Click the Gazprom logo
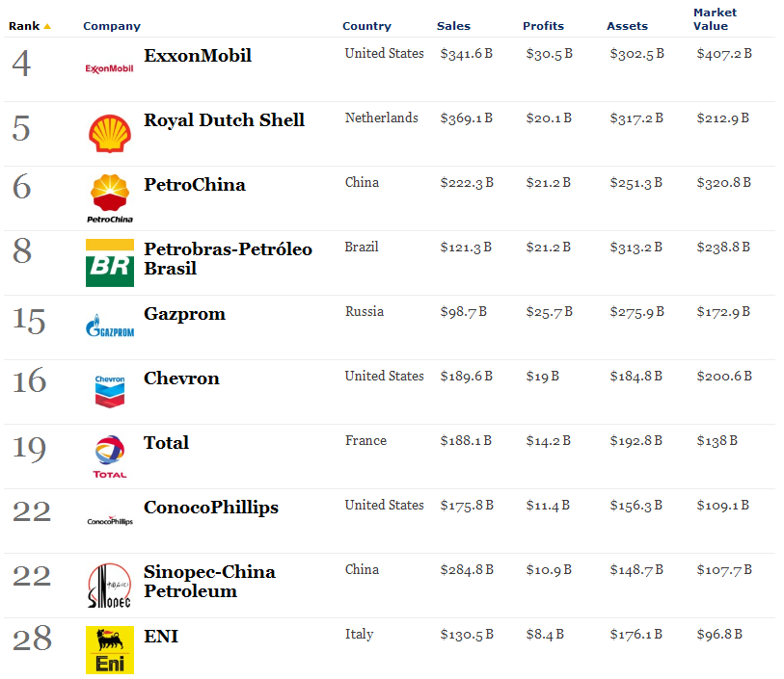The image size is (784, 679). (x=110, y=326)
